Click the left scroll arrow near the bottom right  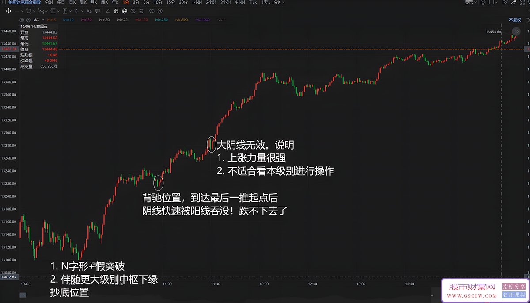point(432,295)
